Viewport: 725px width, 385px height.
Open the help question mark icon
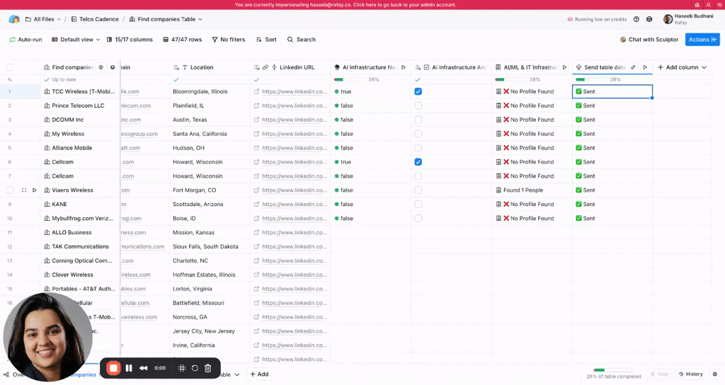coord(636,19)
